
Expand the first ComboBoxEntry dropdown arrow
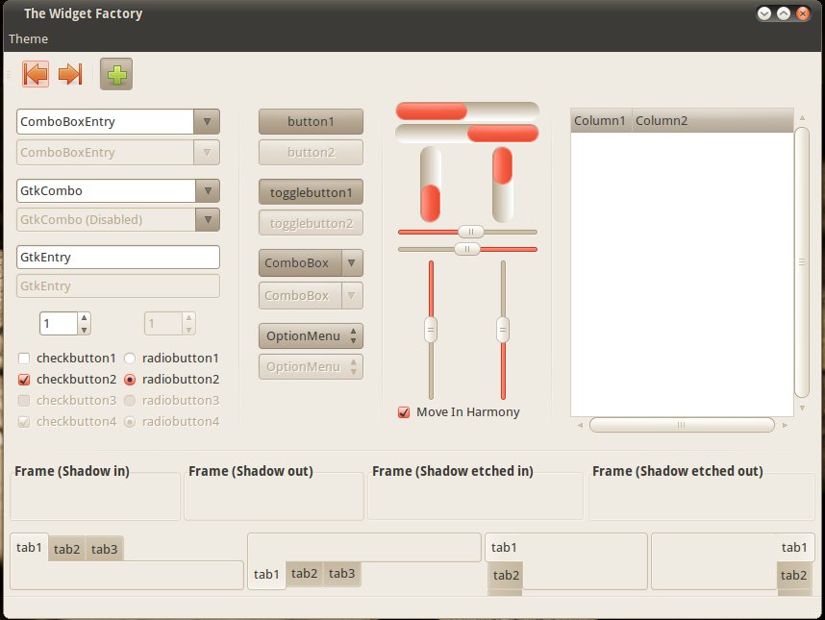[x=207, y=121]
